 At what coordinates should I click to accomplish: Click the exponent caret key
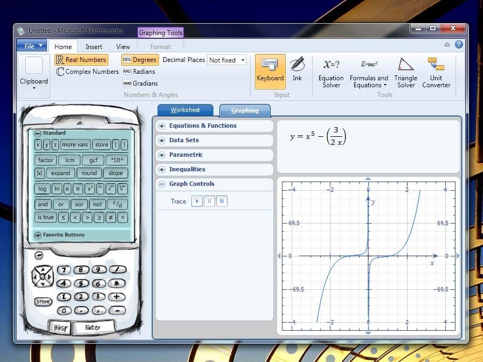click(x=100, y=189)
